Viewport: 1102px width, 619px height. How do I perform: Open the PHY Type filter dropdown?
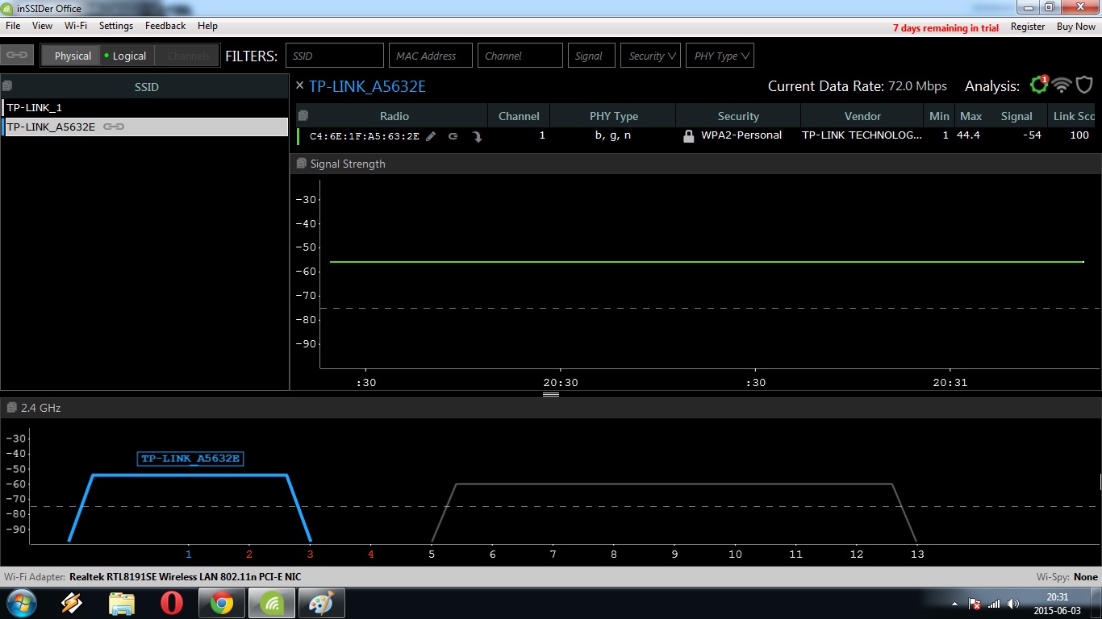[x=720, y=56]
